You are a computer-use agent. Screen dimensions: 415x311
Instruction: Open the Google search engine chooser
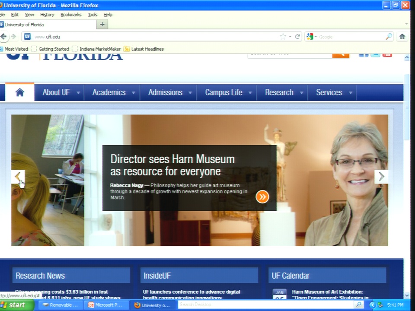[x=312, y=36]
